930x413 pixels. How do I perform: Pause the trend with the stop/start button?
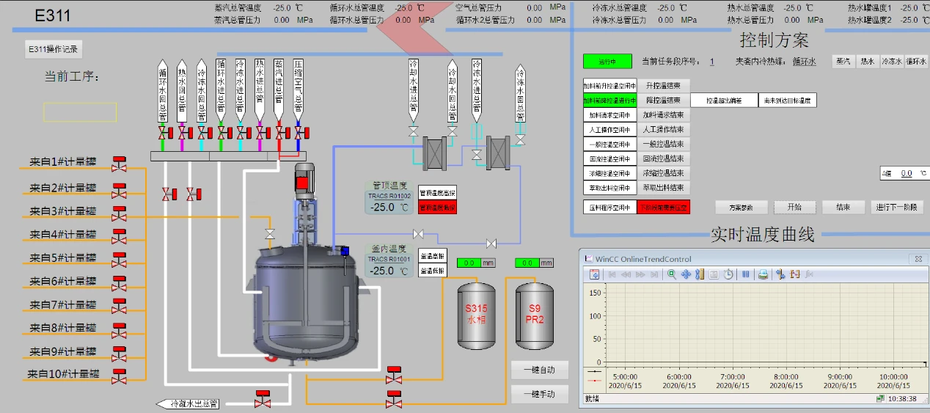point(745,274)
